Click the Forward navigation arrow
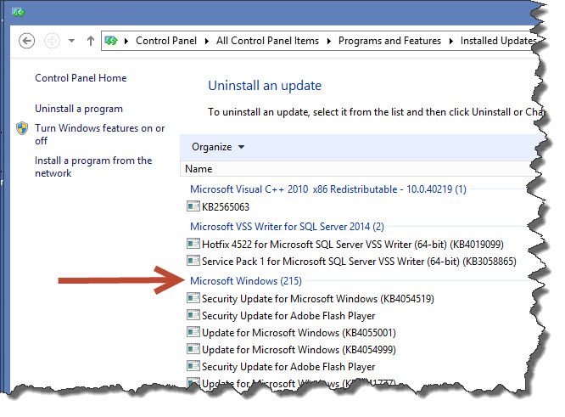565x417 pixels. 52,41
